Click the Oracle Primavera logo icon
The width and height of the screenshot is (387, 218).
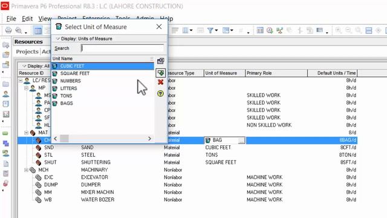point(5,5)
